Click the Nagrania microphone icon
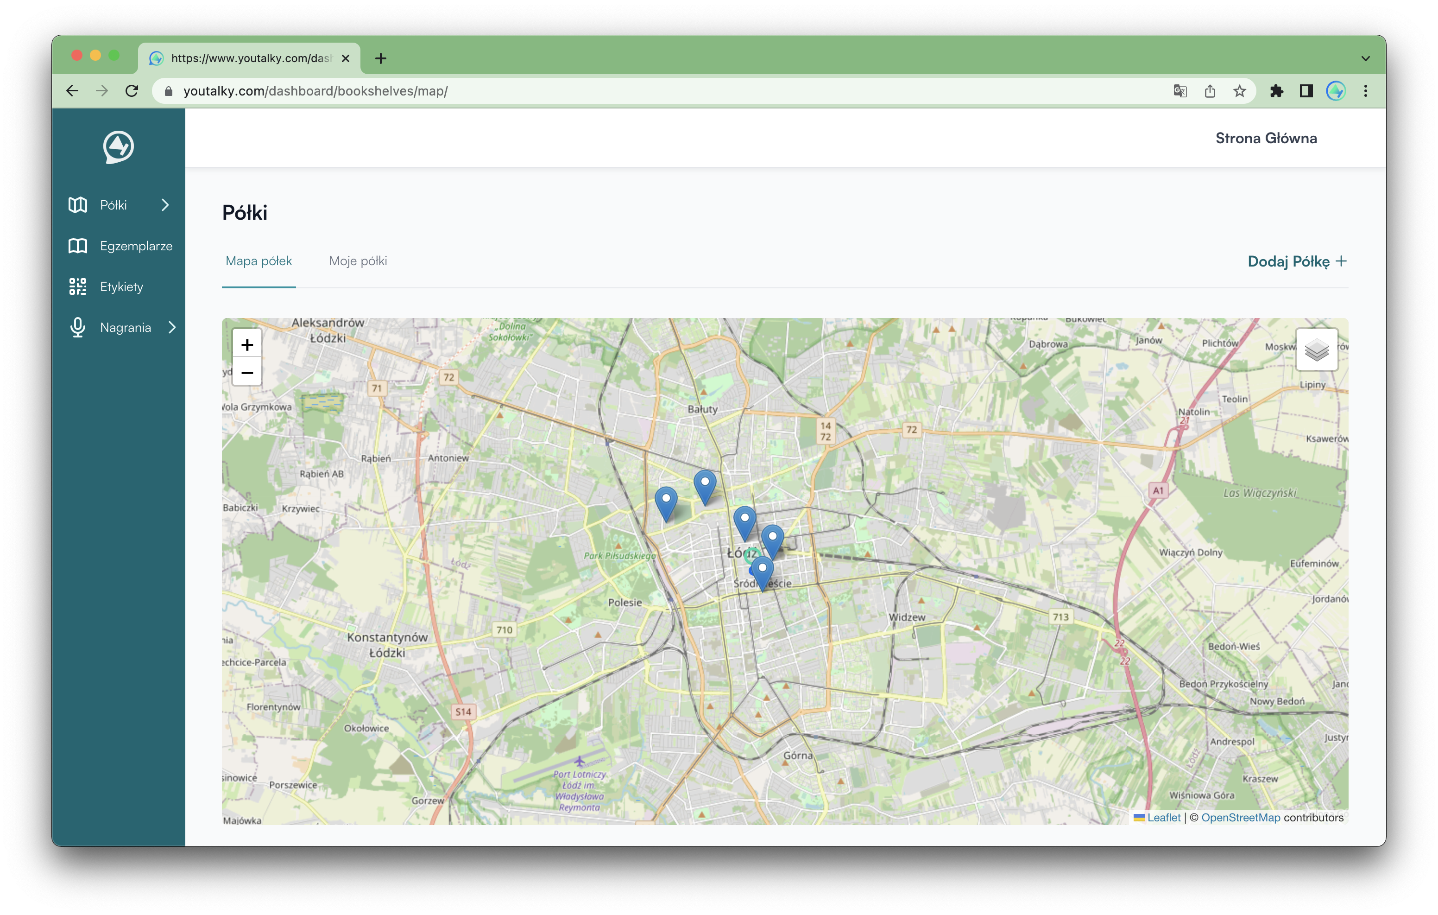 [78, 328]
